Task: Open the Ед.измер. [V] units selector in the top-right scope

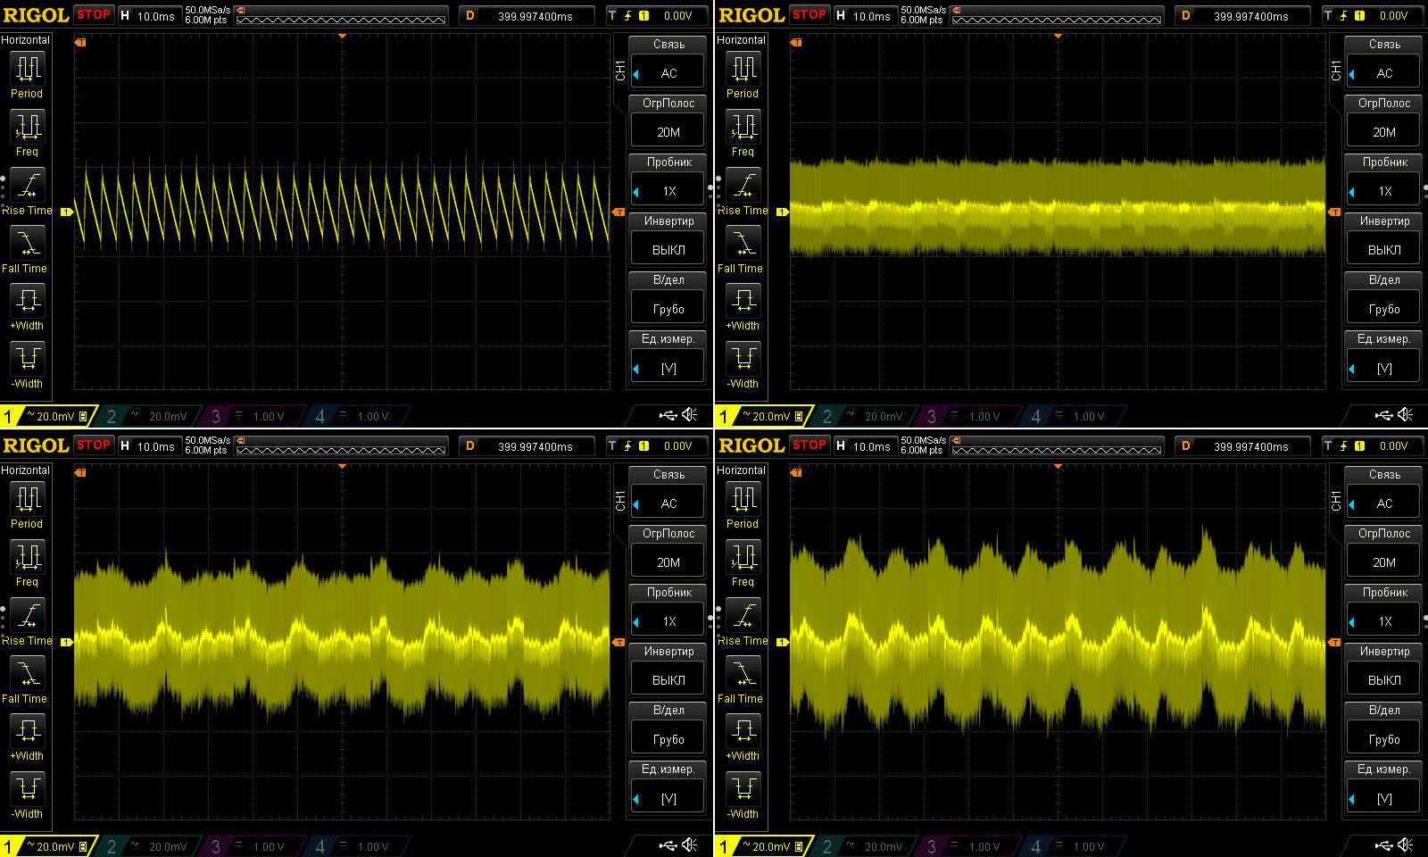Action: point(1383,368)
